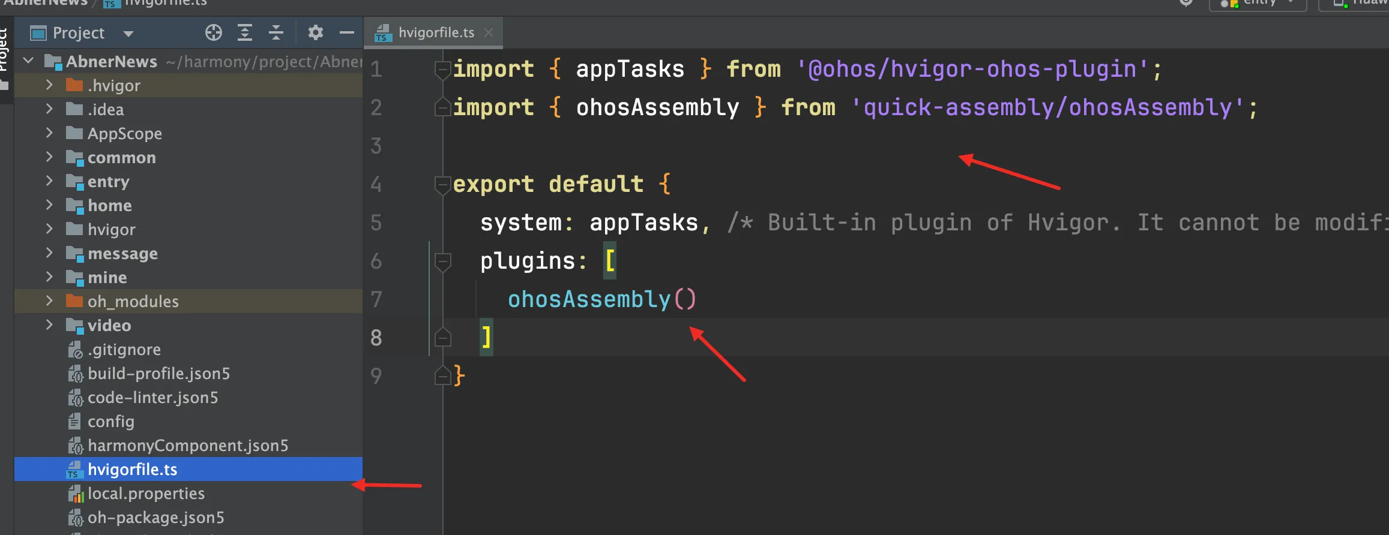Screen dimensions: 1389x535
Task: Collapse the AbnerNews root project node
Action: pyautogui.click(x=28, y=61)
